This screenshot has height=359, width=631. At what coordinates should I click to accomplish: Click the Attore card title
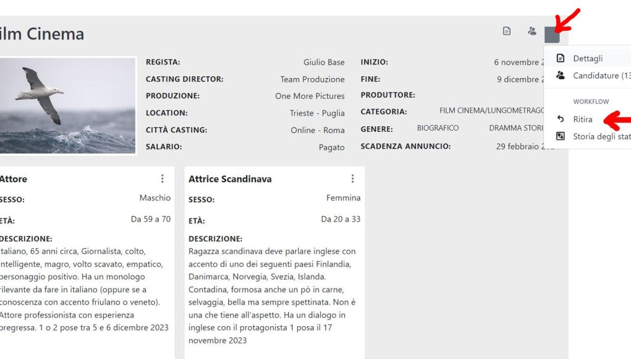click(x=13, y=179)
